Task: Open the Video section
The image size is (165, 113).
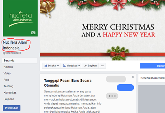Action: pyautogui.click(x=7, y=73)
